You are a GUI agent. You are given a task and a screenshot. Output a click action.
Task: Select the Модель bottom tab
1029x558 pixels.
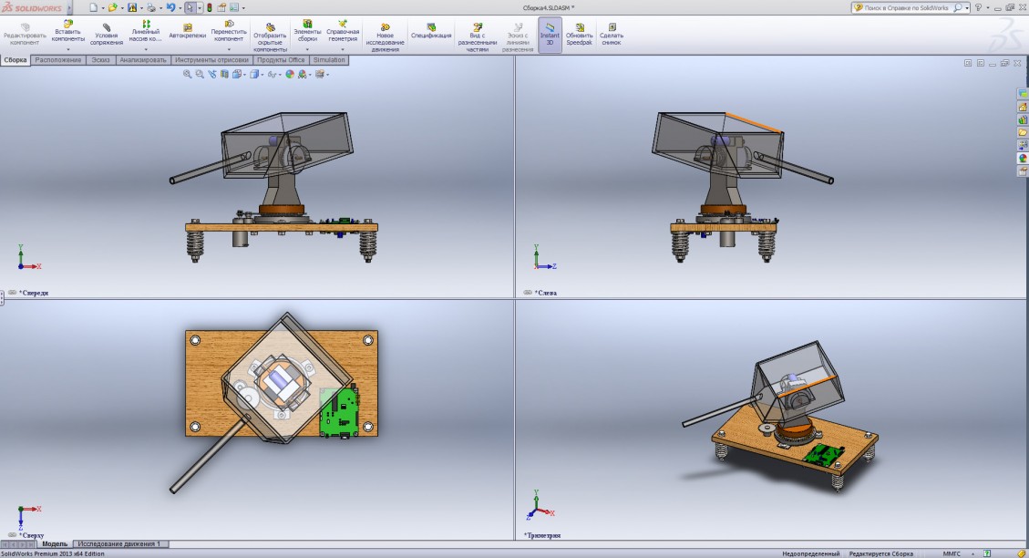click(55, 543)
